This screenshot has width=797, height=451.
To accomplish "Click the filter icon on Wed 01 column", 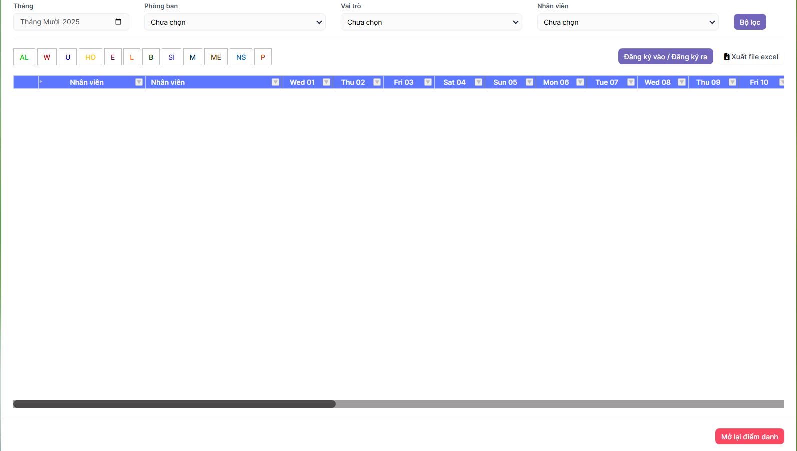I will pyautogui.click(x=326, y=82).
